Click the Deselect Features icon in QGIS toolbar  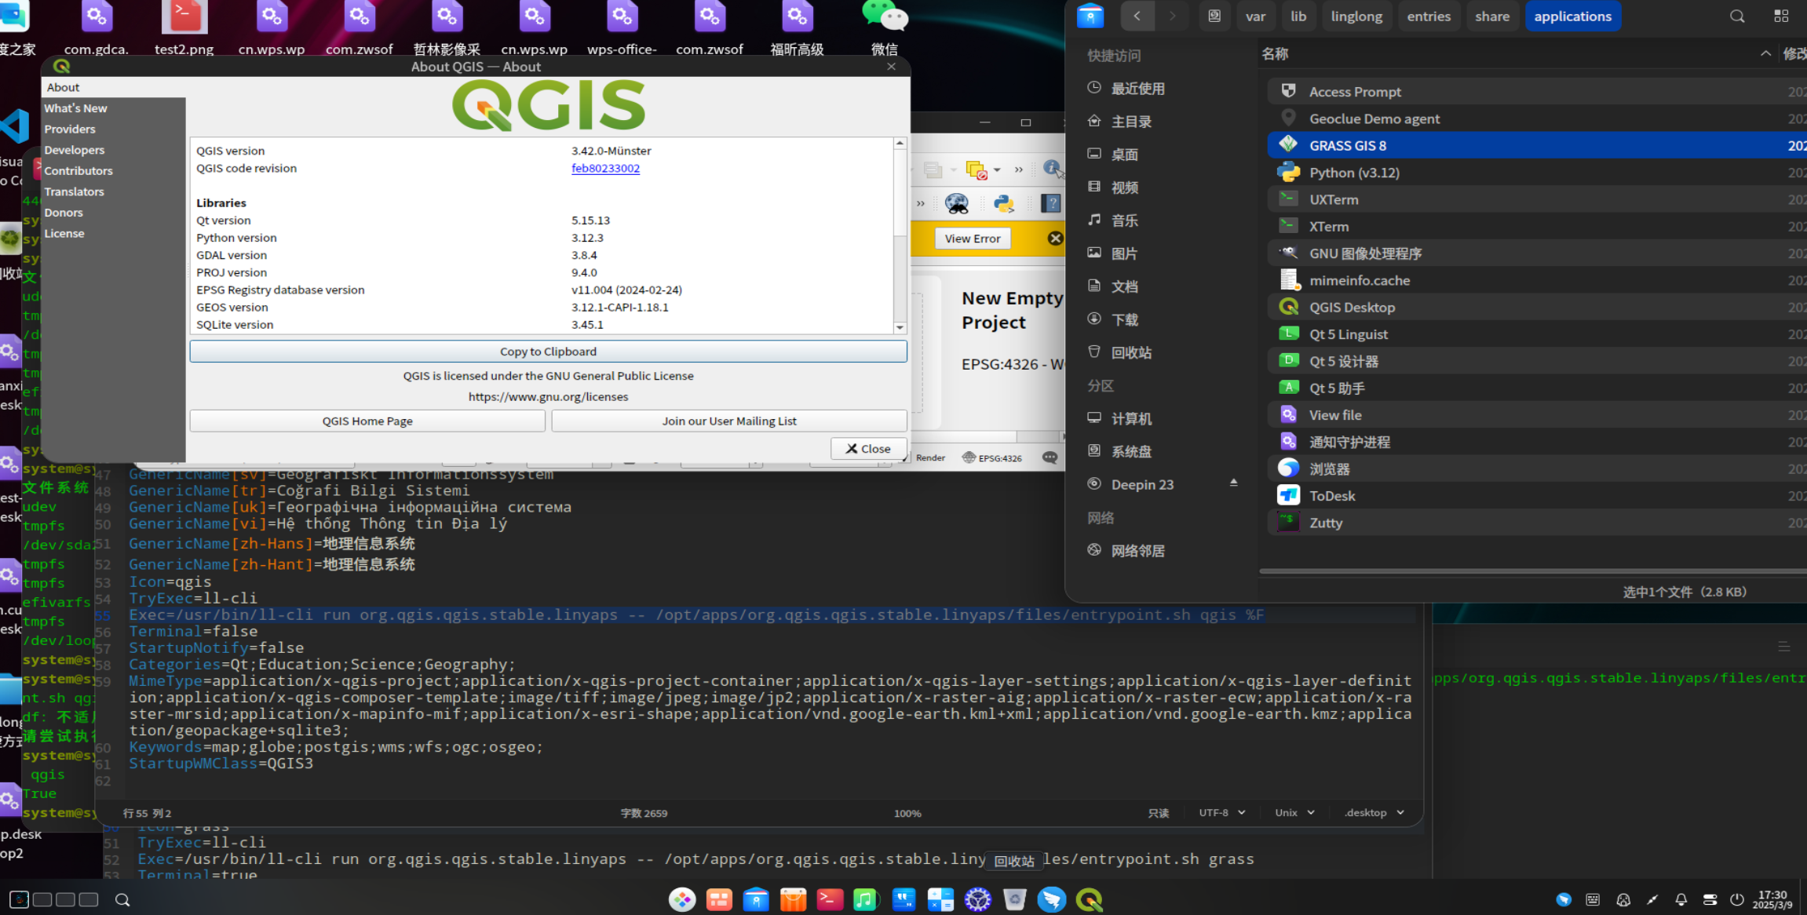click(977, 170)
